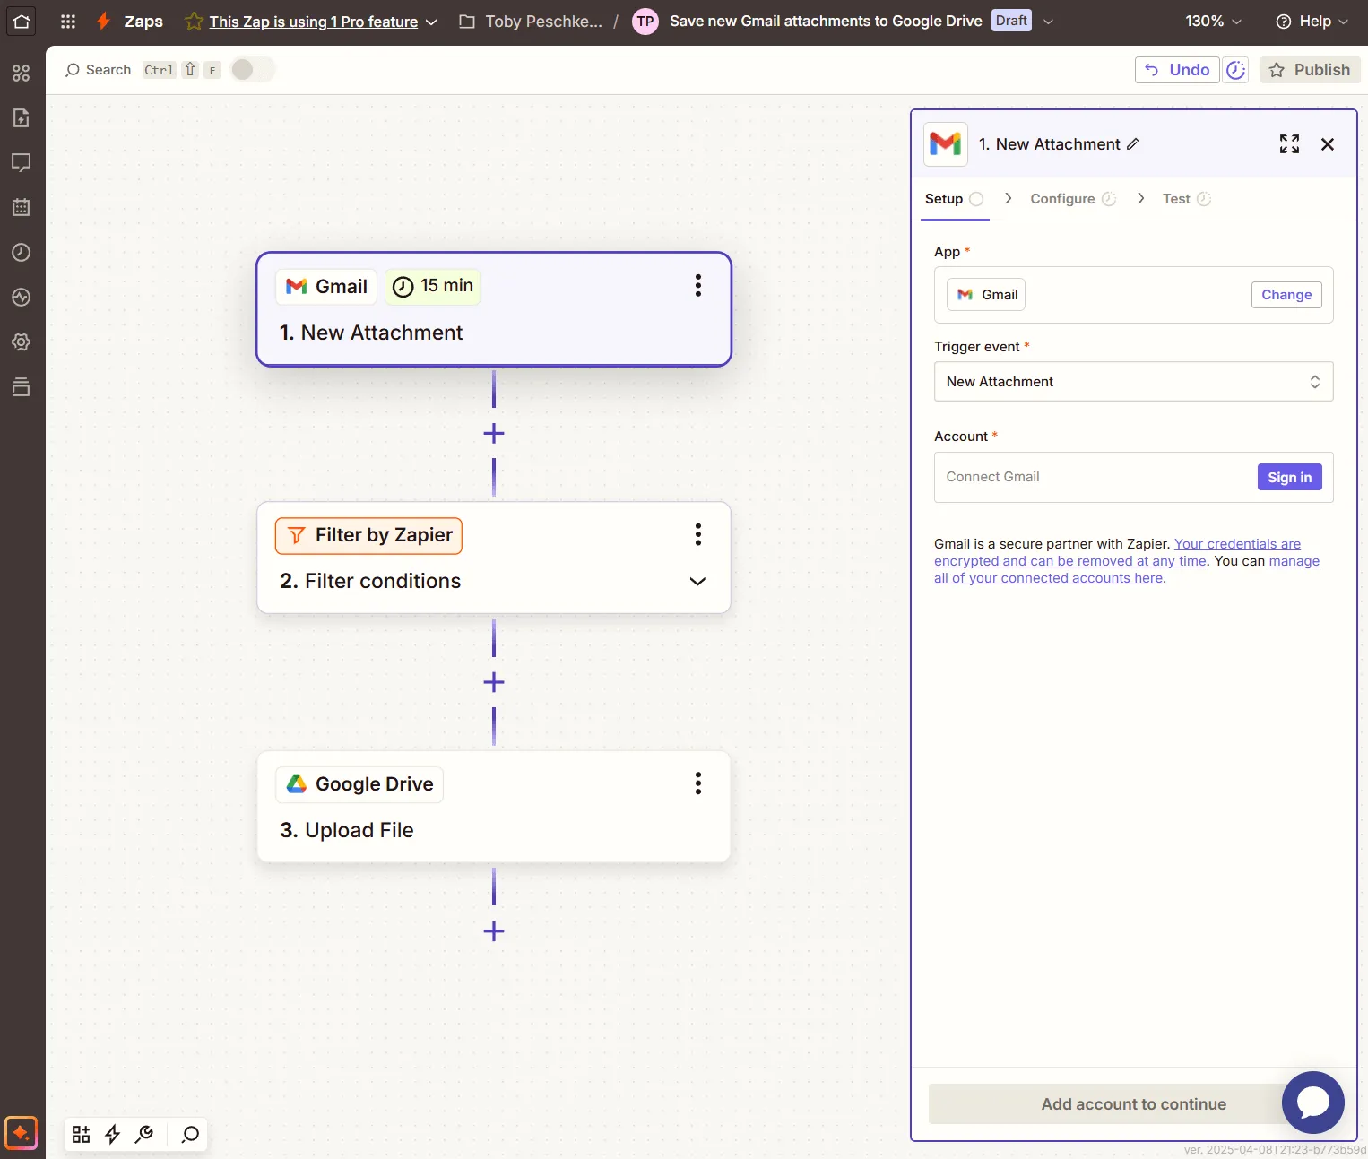This screenshot has width=1368, height=1159.
Task: Click Sign in to connect Gmail
Action: [1289, 478]
